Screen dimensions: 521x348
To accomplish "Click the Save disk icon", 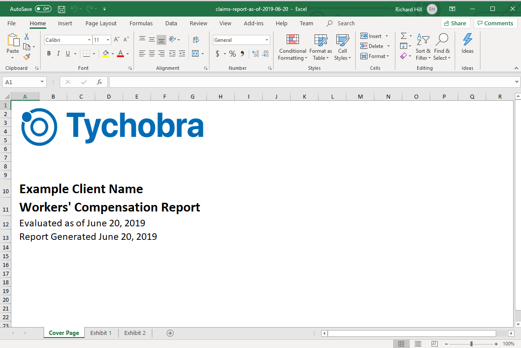I will point(62,9).
